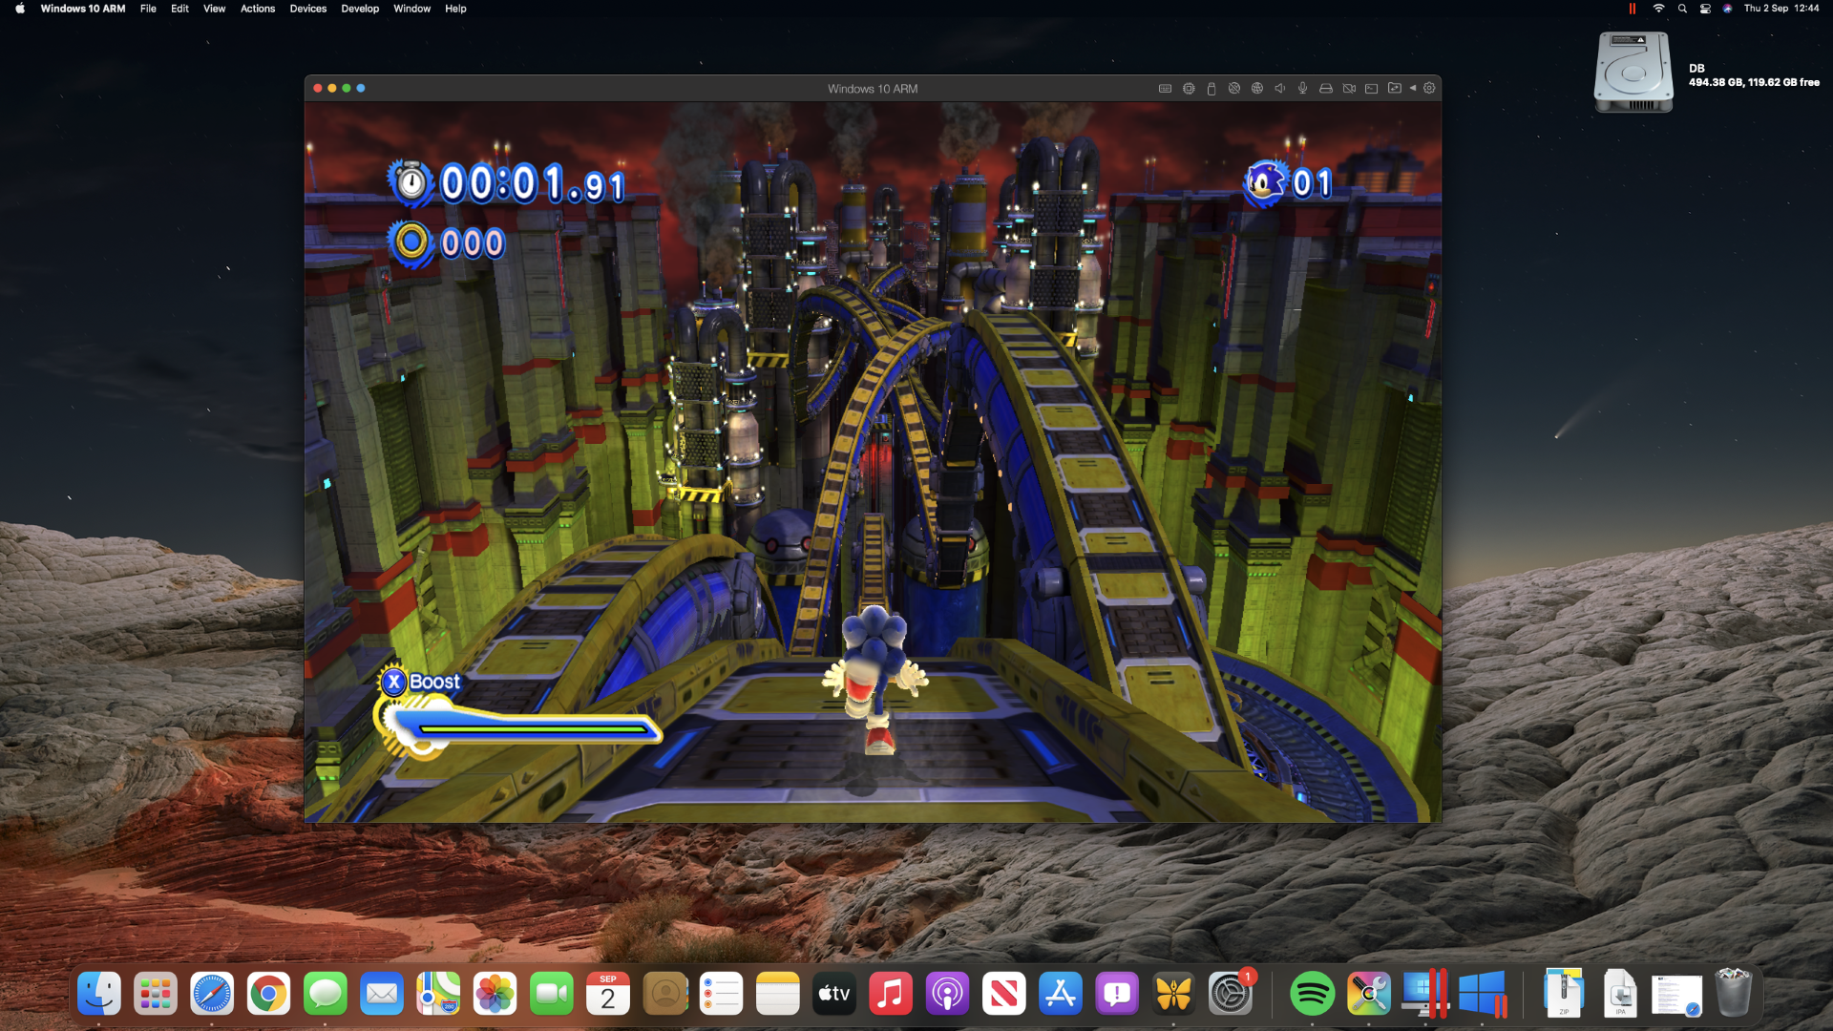Click the date and time Thu 2 Sep 12:44

(1781, 9)
